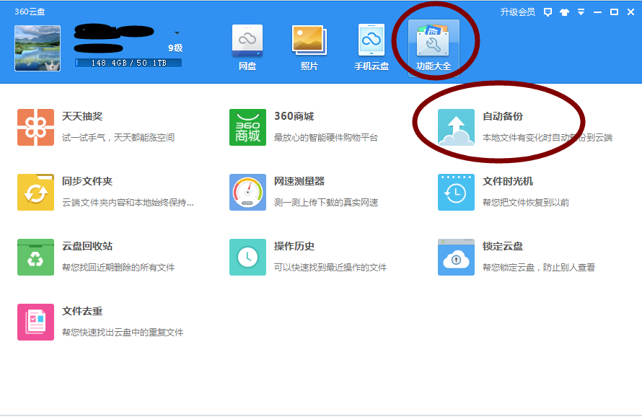Close the 360云盘 window
This screenshot has height=417, width=642.
click(x=630, y=12)
